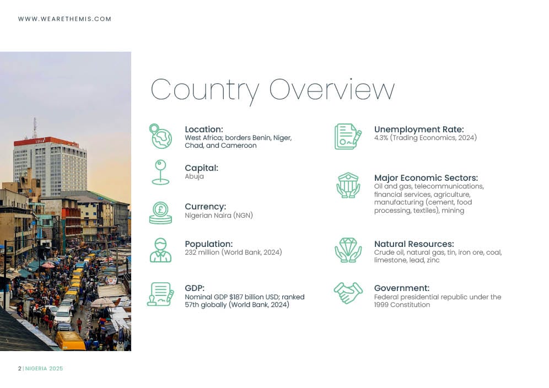Click the Oil and gas sectors paragraph
Screen dimensions: 549x388
[429, 198]
